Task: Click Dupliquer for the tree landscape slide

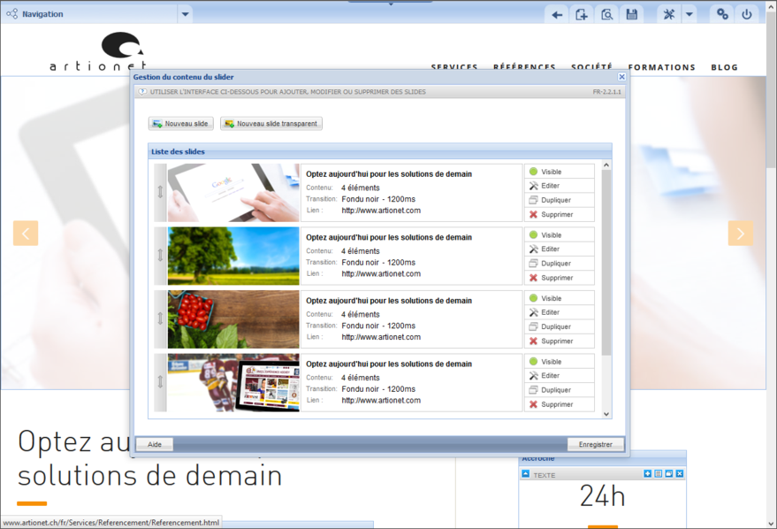Action: pos(560,264)
